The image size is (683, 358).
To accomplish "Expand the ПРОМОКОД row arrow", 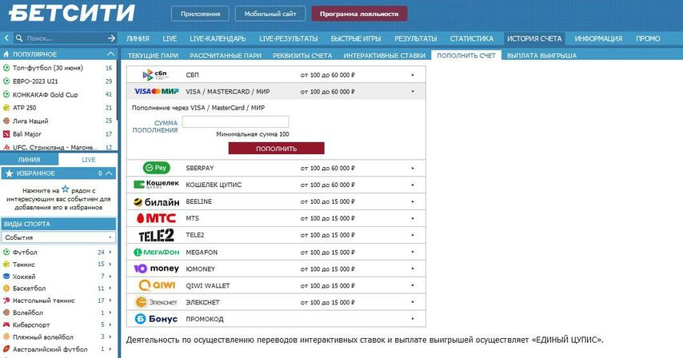I will pyautogui.click(x=413, y=319).
